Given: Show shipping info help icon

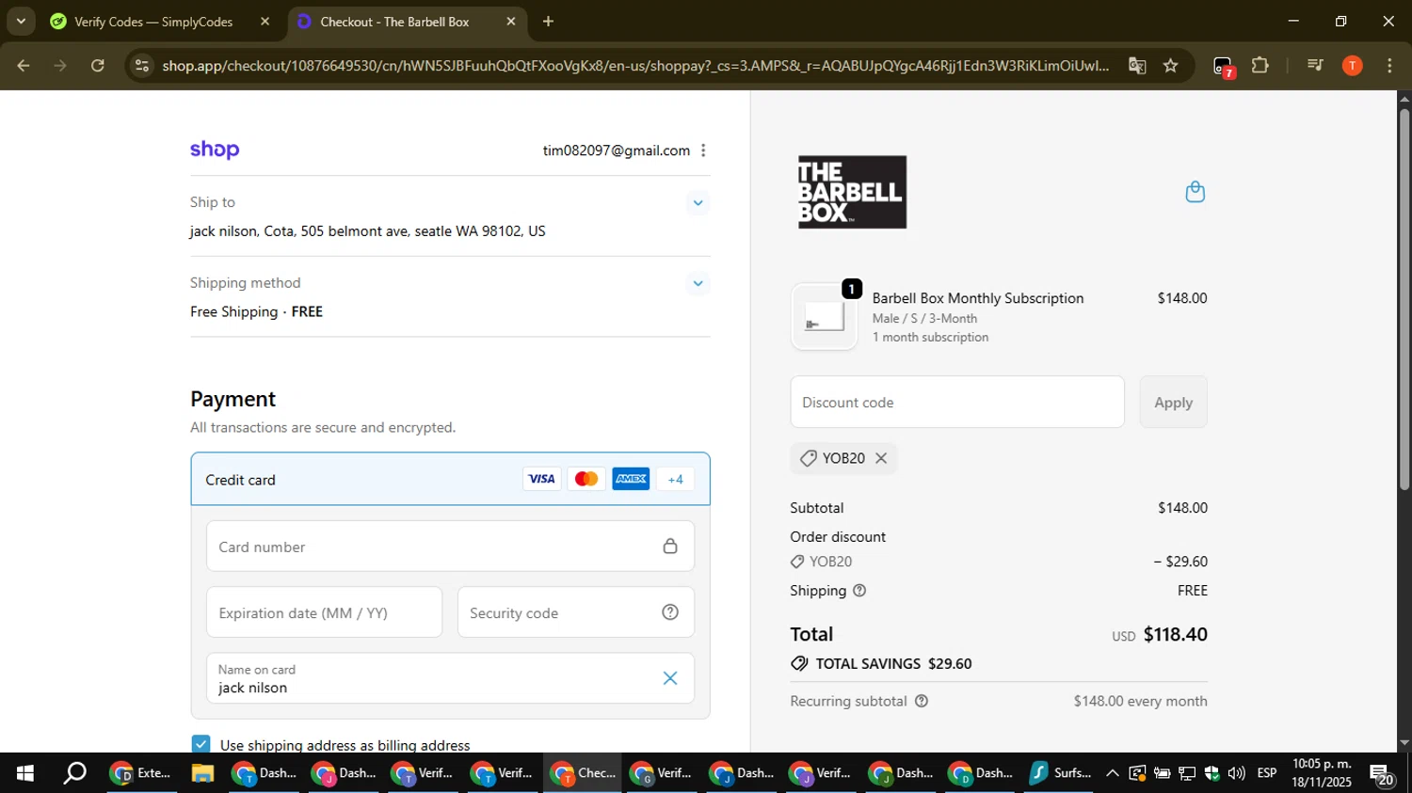Looking at the screenshot, I should pyautogui.click(x=858, y=591).
